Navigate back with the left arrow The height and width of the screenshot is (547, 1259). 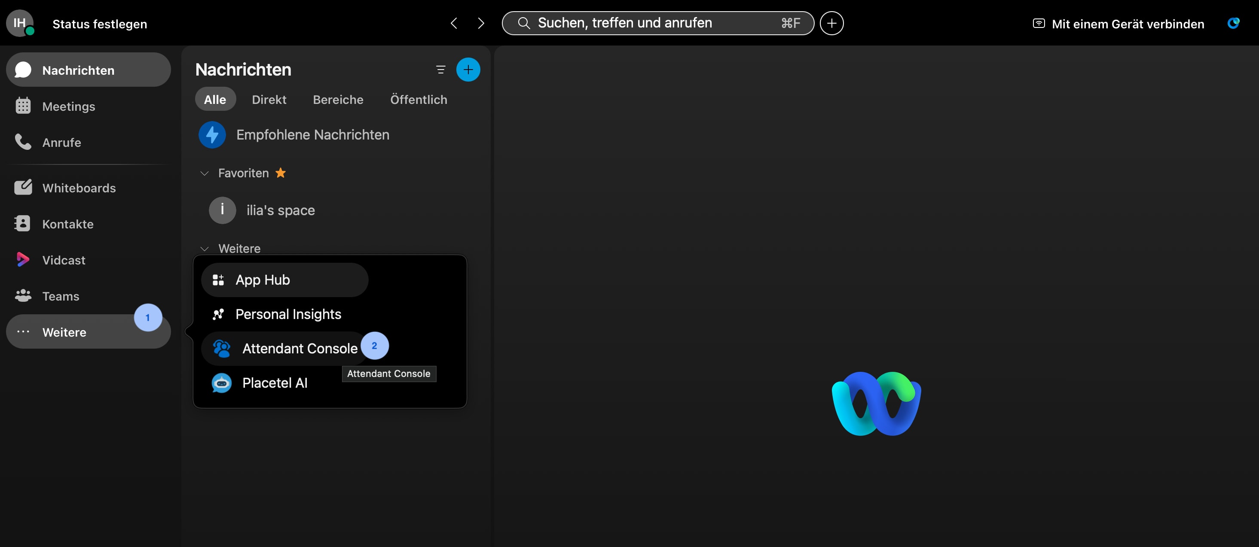click(x=454, y=23)
